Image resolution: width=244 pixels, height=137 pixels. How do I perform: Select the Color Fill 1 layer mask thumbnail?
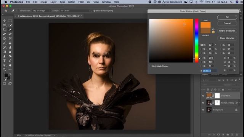pyautogui.click(x=217, y=96)
